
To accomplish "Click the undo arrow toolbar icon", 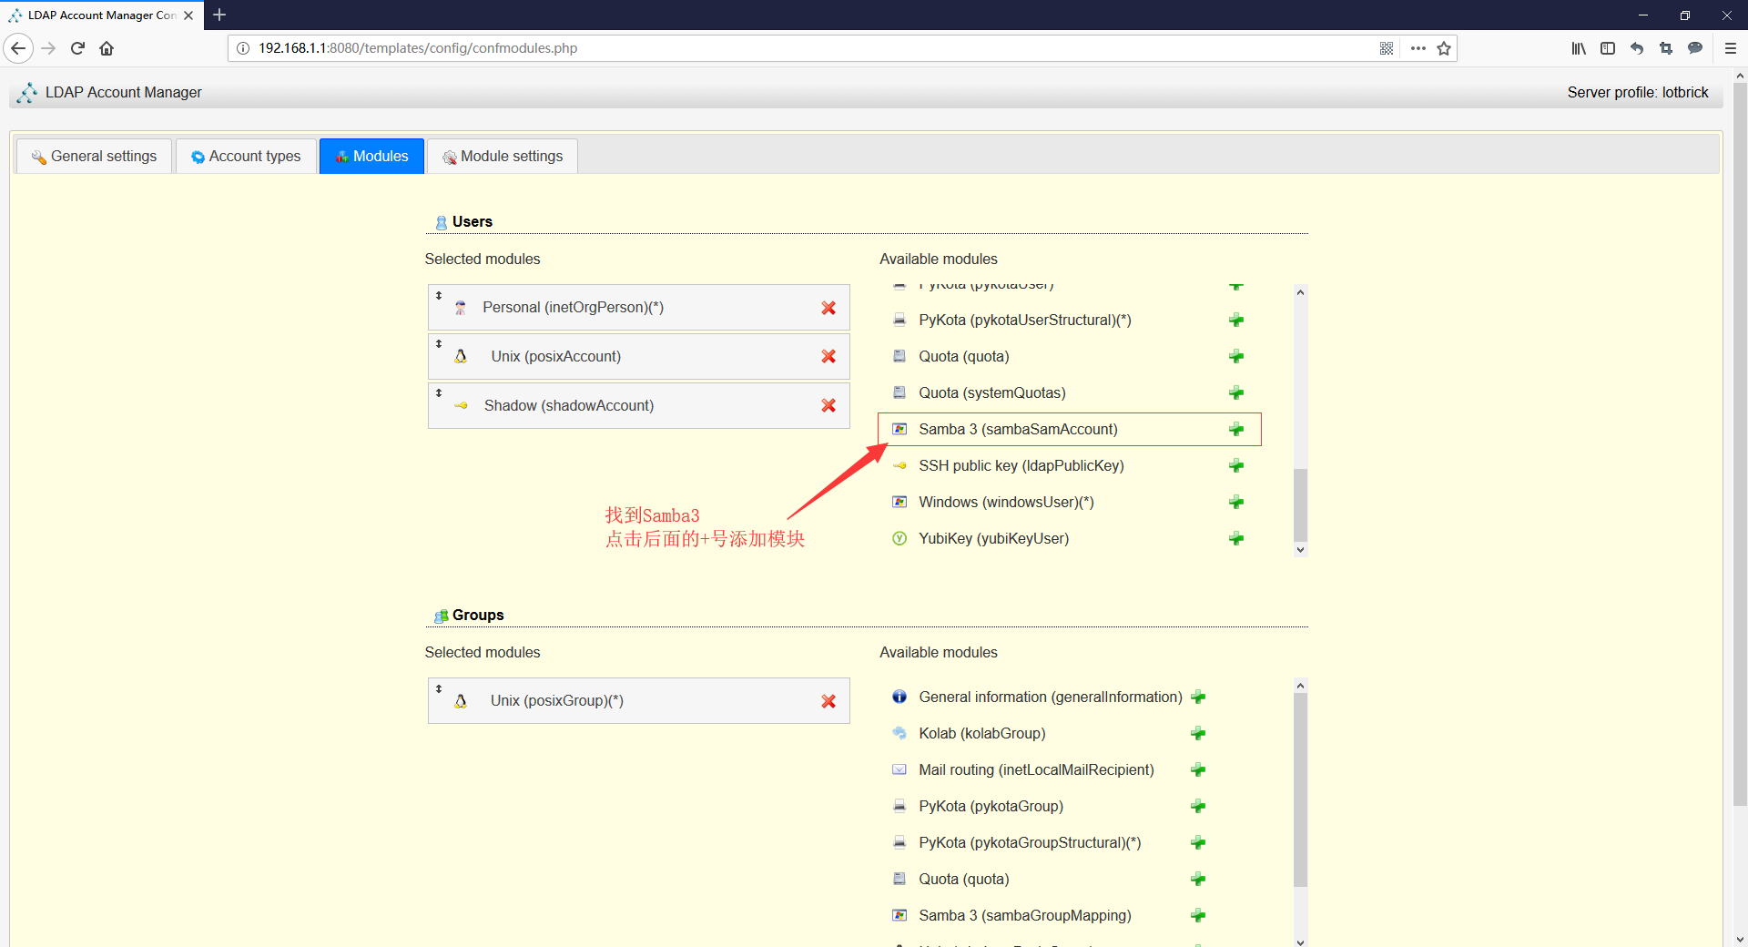I will point(1637,48).
